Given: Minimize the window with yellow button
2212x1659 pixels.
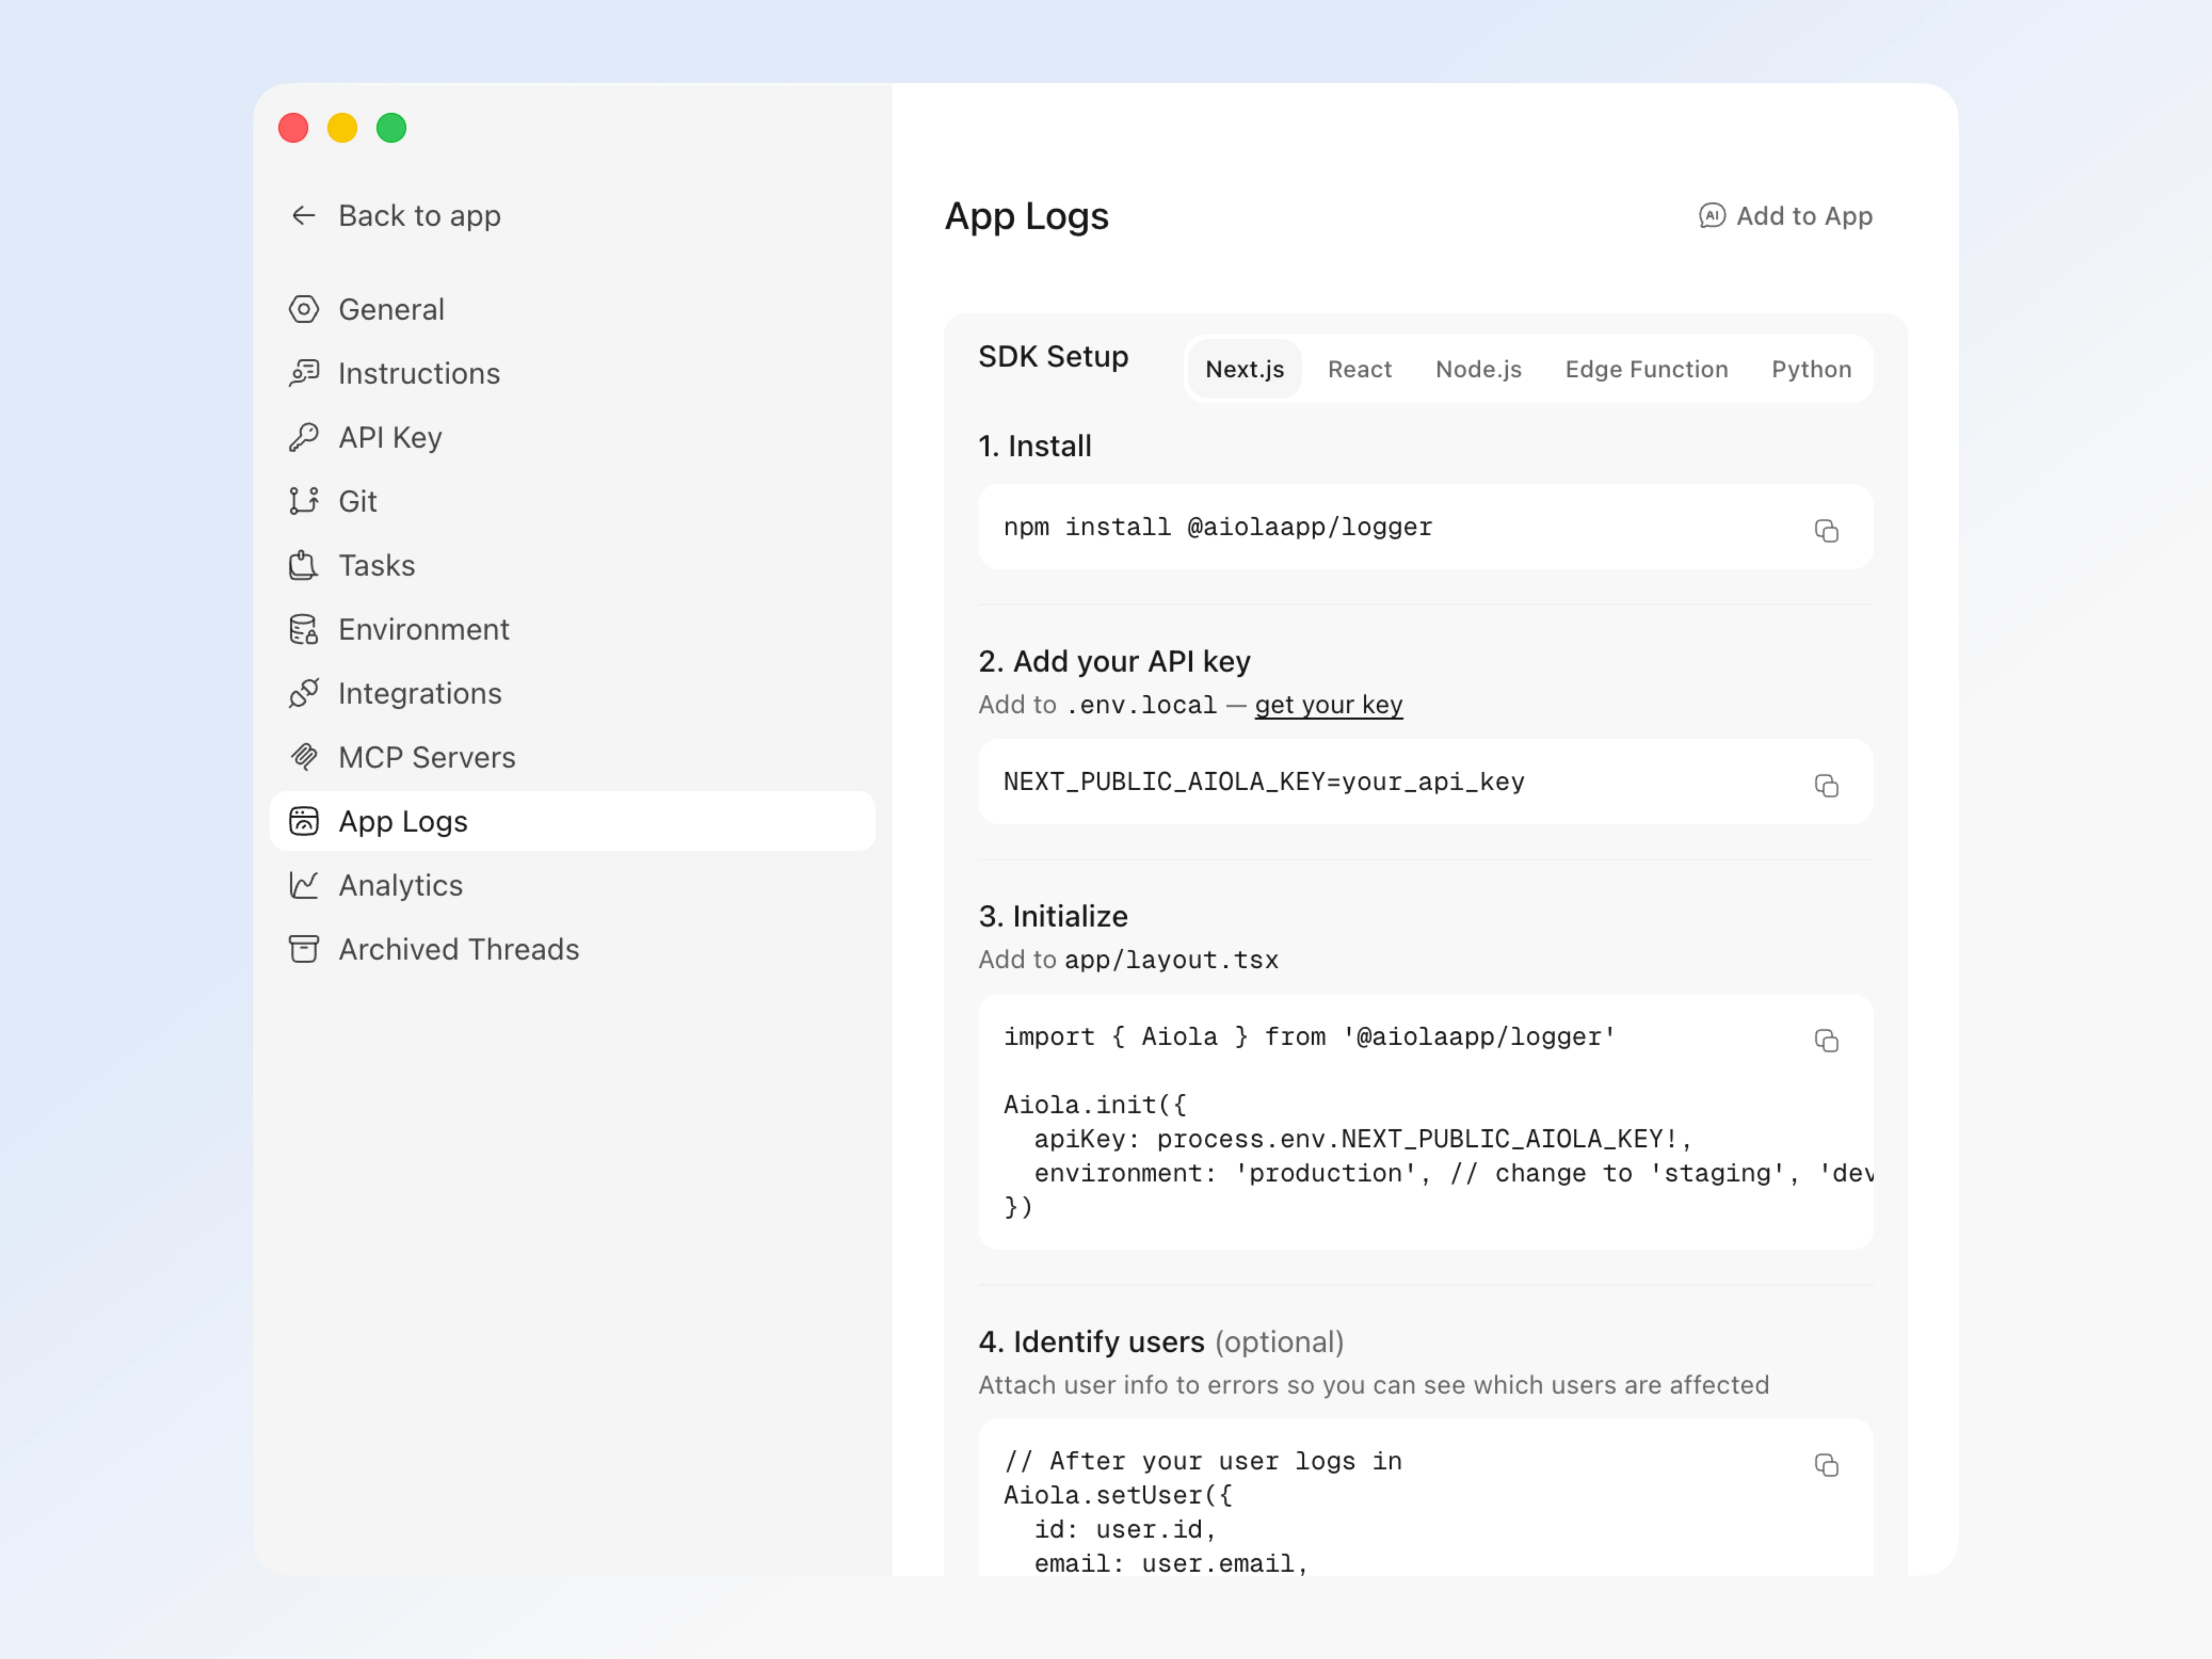Looking at the screenshot, I should (342, 128).
